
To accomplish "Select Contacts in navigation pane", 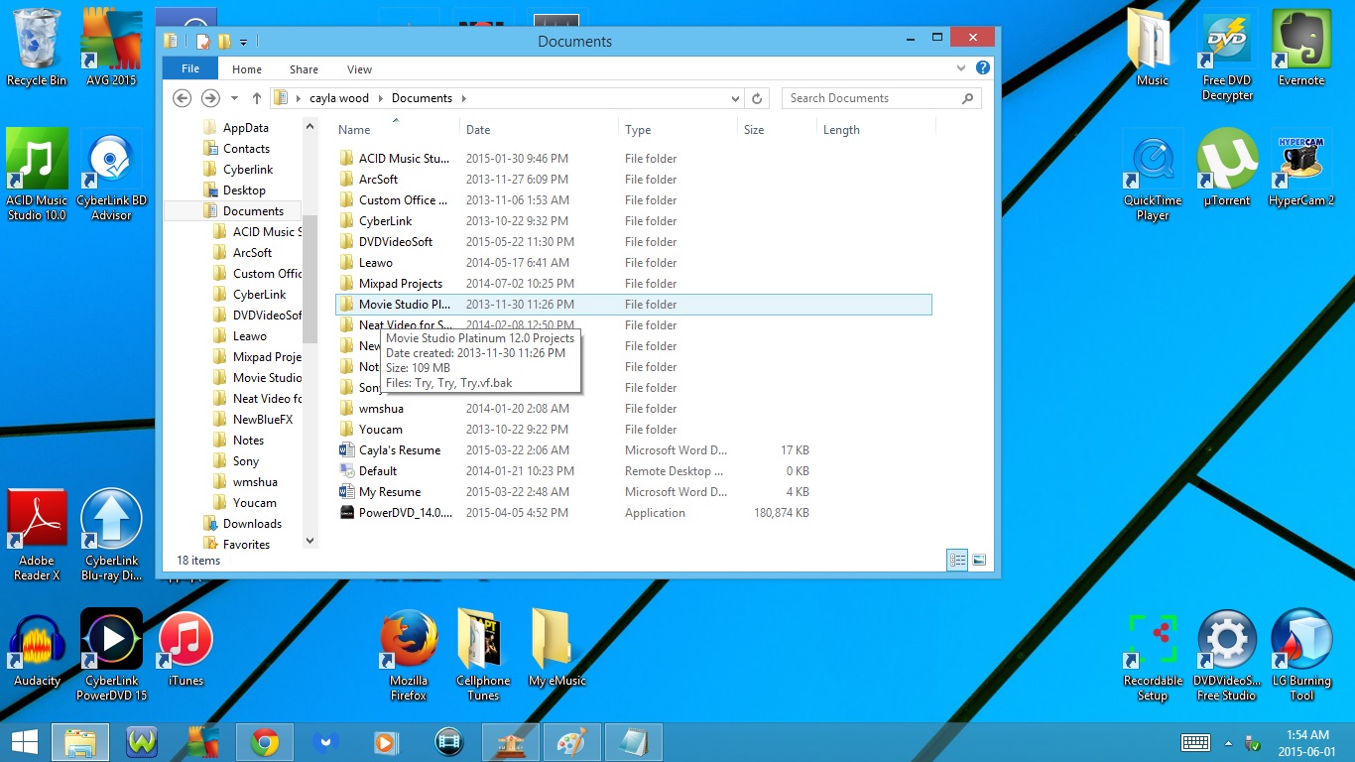I will (246, 149).
